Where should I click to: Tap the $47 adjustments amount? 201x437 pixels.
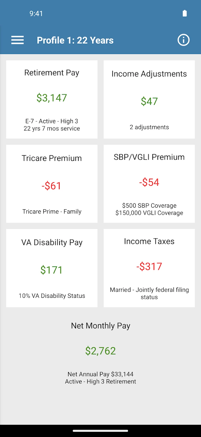click(x=149, y=101)
